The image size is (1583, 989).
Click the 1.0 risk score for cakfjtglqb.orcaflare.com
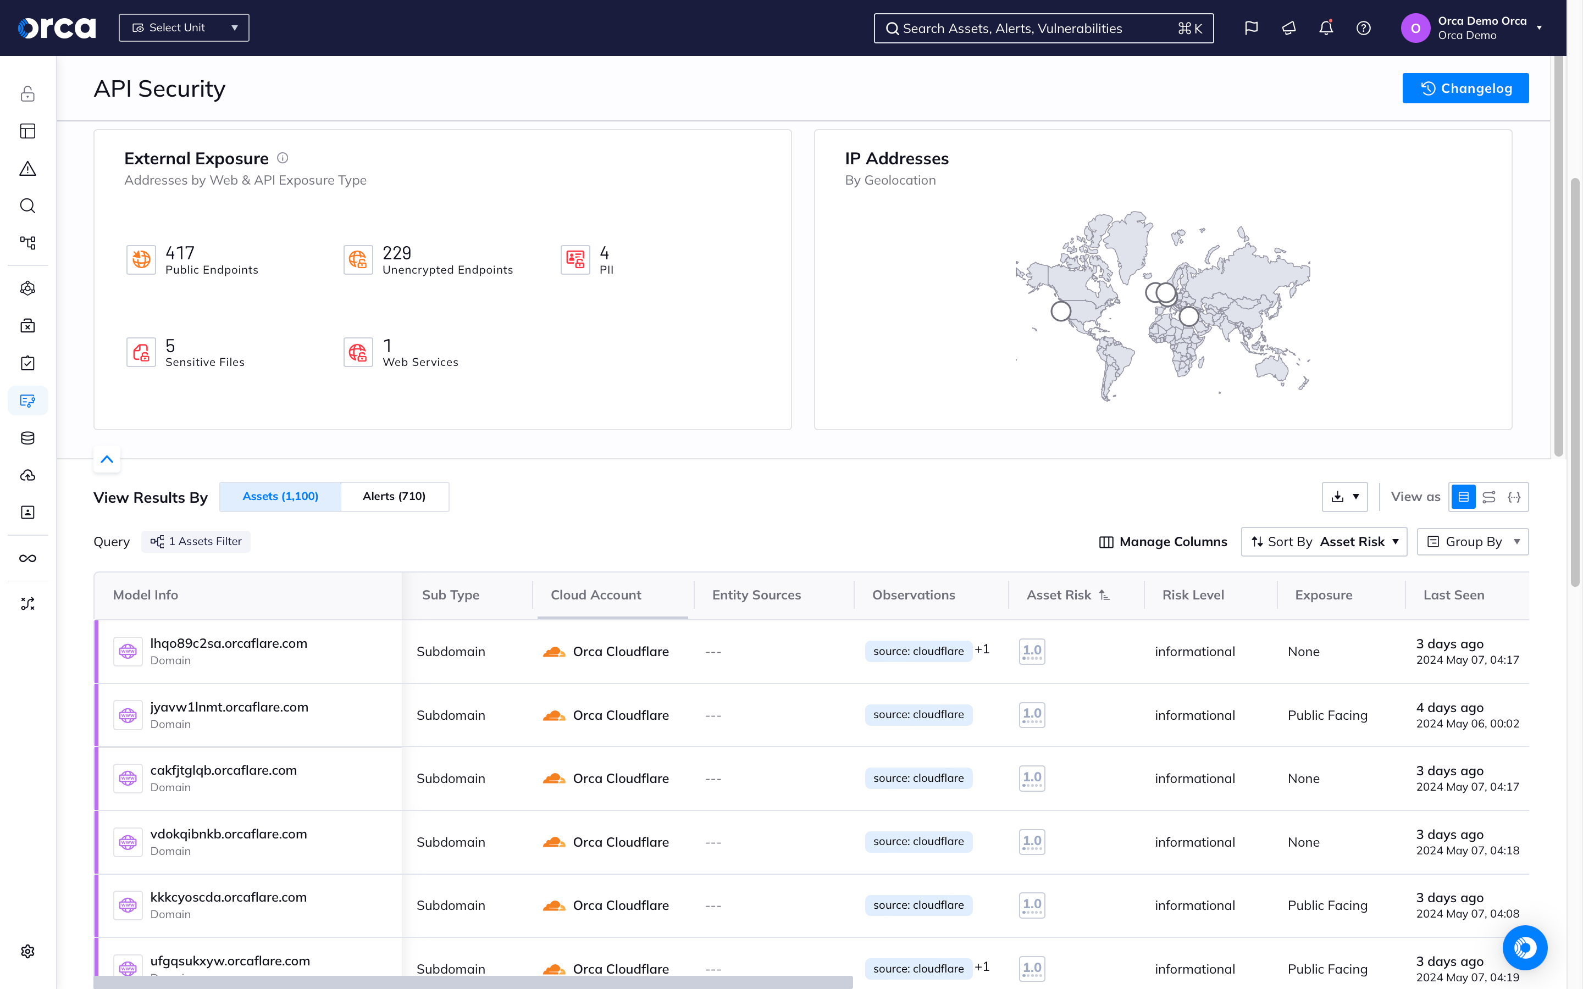(1032, 779)
